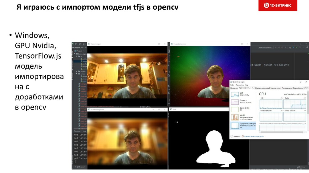Open Вид menu in Task Manager
Image resolution: width=309 pixels, height=173 pixels.
247,85
